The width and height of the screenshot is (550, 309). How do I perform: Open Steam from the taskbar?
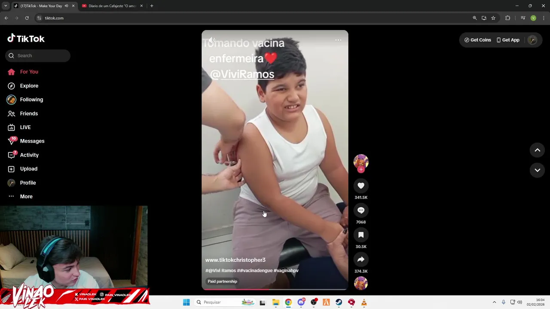(x=339, y=302)
